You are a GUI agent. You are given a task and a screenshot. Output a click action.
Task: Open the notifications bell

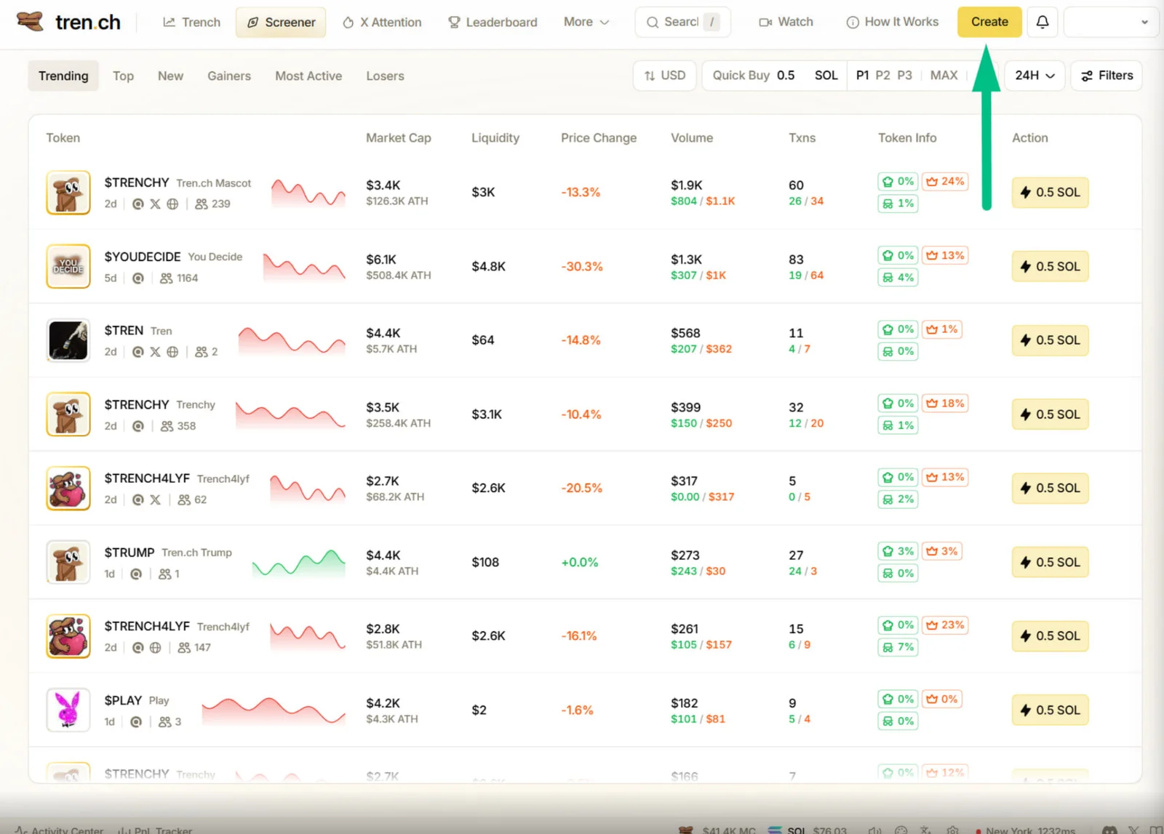coord(1042,22)
